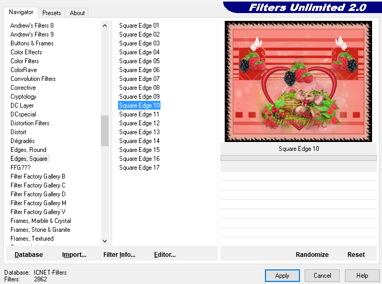The image size is (382, 284).
Task: Select Filter Factory Gallery B
Action: coord(38,176)
